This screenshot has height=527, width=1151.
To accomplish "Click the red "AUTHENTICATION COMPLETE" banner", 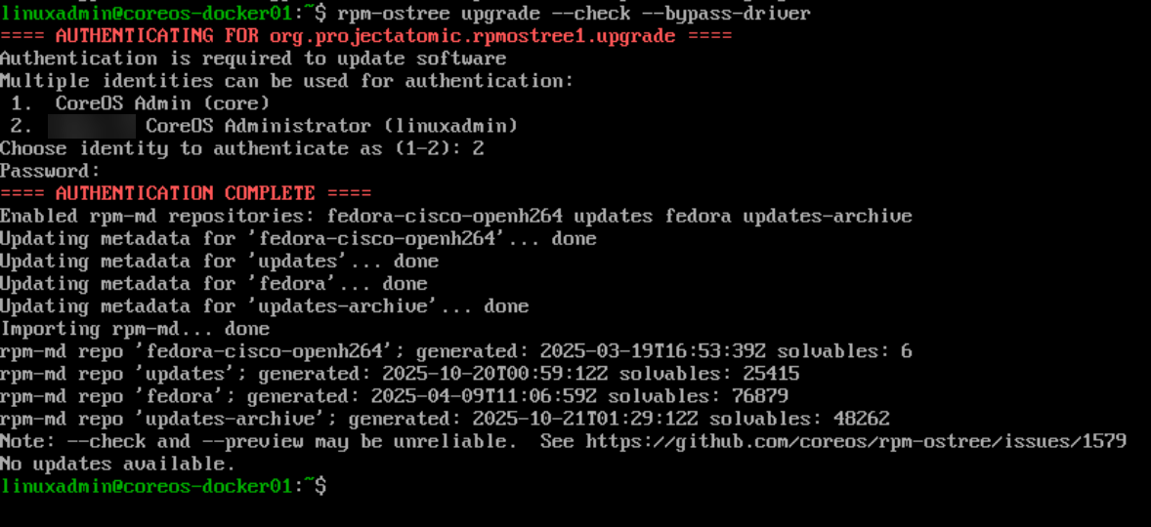I will click(186, 193).
